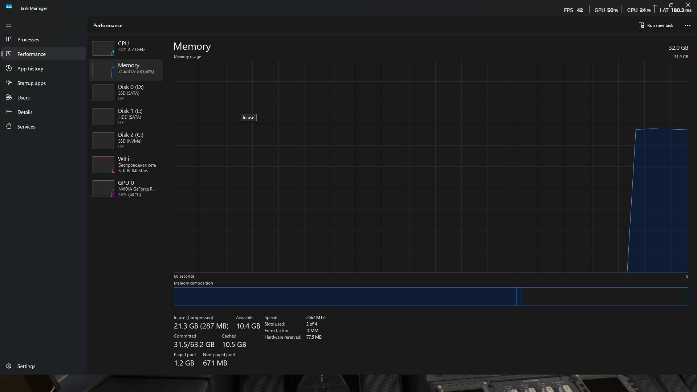The image size is (697, 392).
Task: Open the three-dot more options menu
Action: [x=687, y=25]
